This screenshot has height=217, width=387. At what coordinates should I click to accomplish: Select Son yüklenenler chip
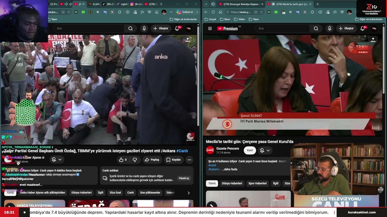point(150,193)
